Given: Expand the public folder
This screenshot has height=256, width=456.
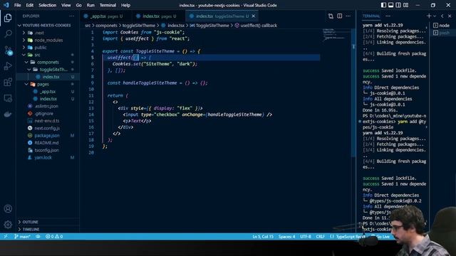Looking at the screenshot, I should point(41,48).
